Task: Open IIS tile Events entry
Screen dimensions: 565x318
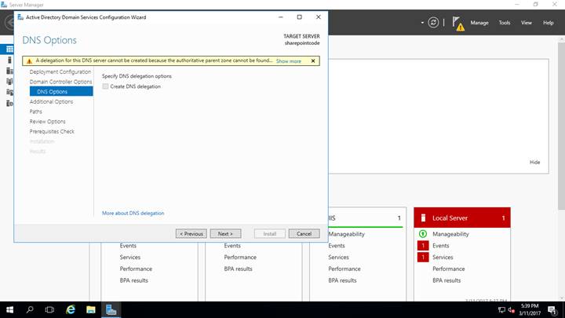Action: click(x=337, y=246)
